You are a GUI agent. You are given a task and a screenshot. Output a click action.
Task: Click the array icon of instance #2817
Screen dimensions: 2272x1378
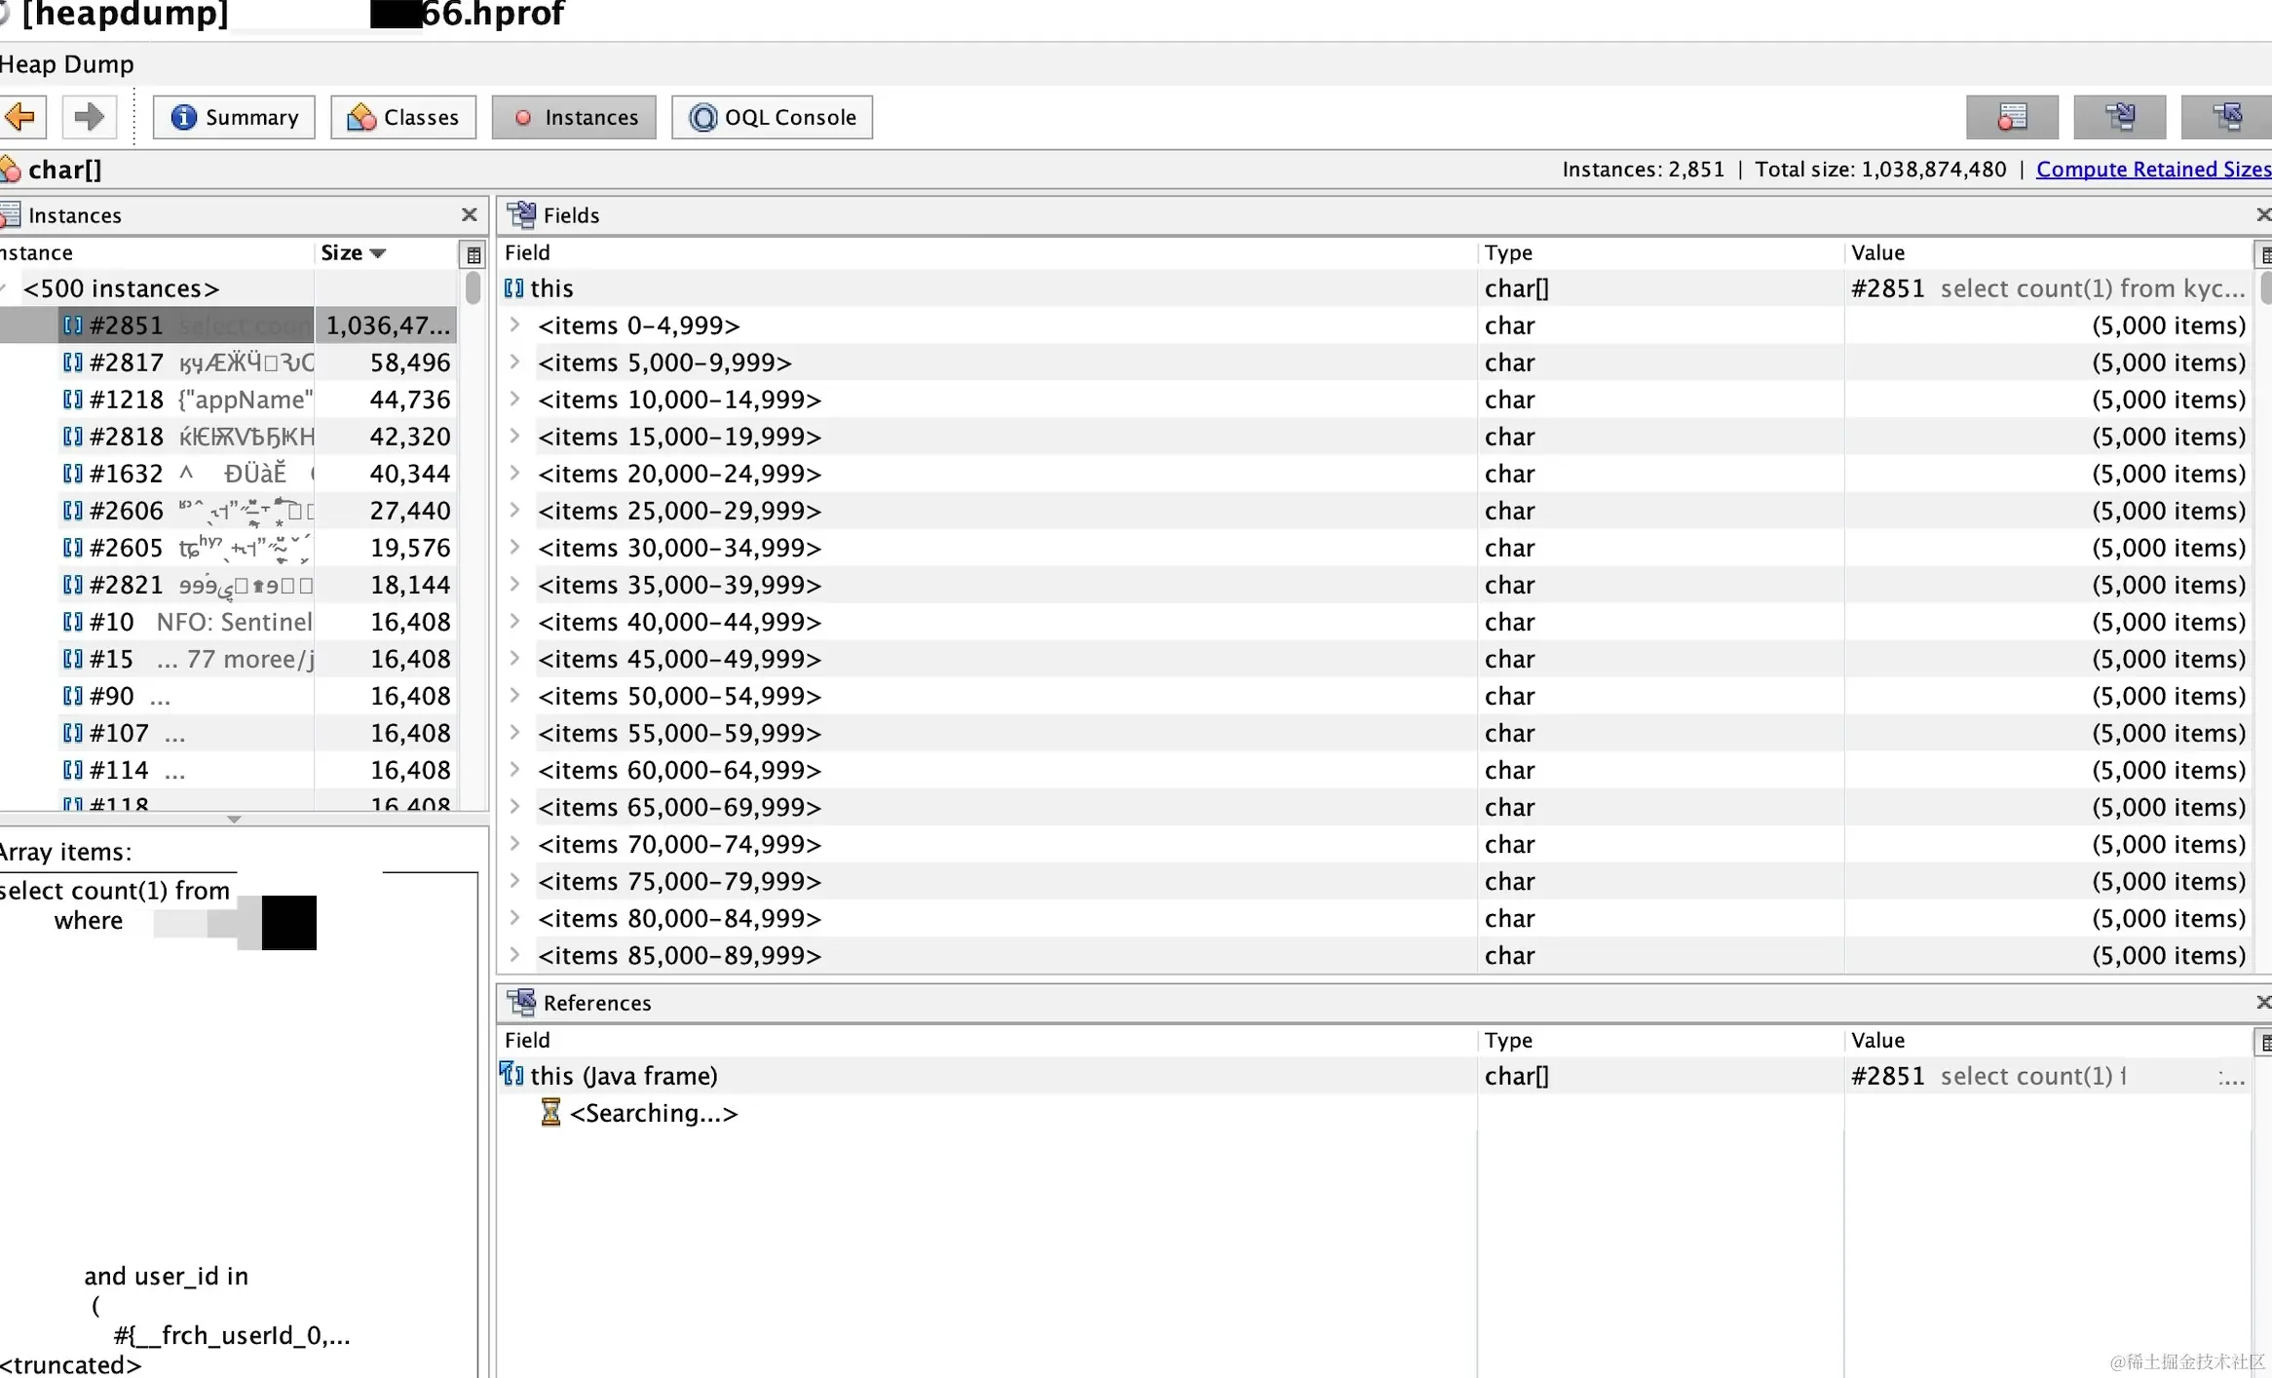coord(72,363)
